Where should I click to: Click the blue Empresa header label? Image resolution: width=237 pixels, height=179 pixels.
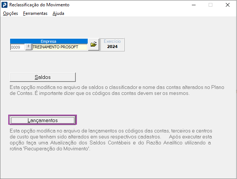[x=49, y=41]
